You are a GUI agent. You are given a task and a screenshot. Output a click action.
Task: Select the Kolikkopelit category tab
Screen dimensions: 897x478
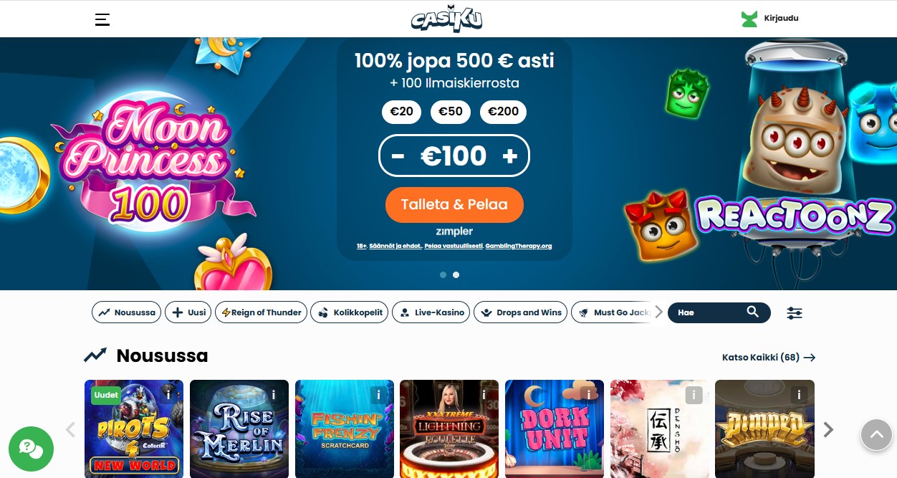click(351, 312)
